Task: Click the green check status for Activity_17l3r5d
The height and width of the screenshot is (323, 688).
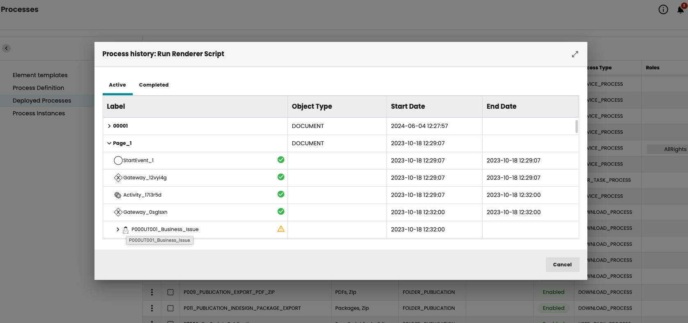Action: [281, 194]
